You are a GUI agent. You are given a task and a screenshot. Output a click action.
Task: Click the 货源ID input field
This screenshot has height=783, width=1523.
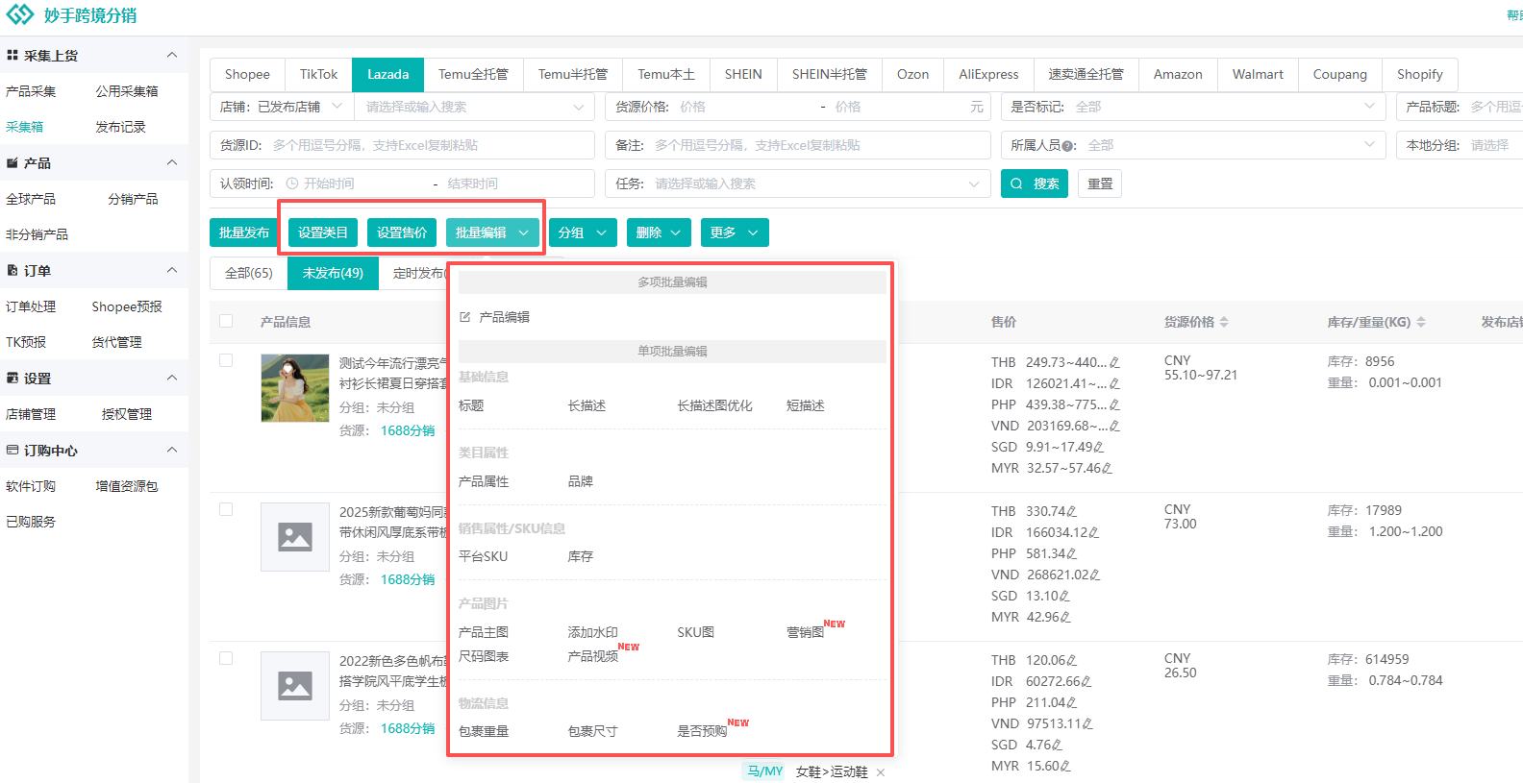(426, 145)
